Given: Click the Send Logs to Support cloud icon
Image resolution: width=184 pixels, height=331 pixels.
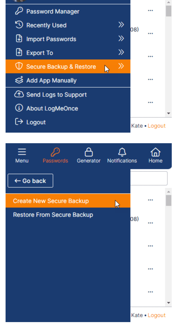Looking at the screenshot, I should [19, 94].
